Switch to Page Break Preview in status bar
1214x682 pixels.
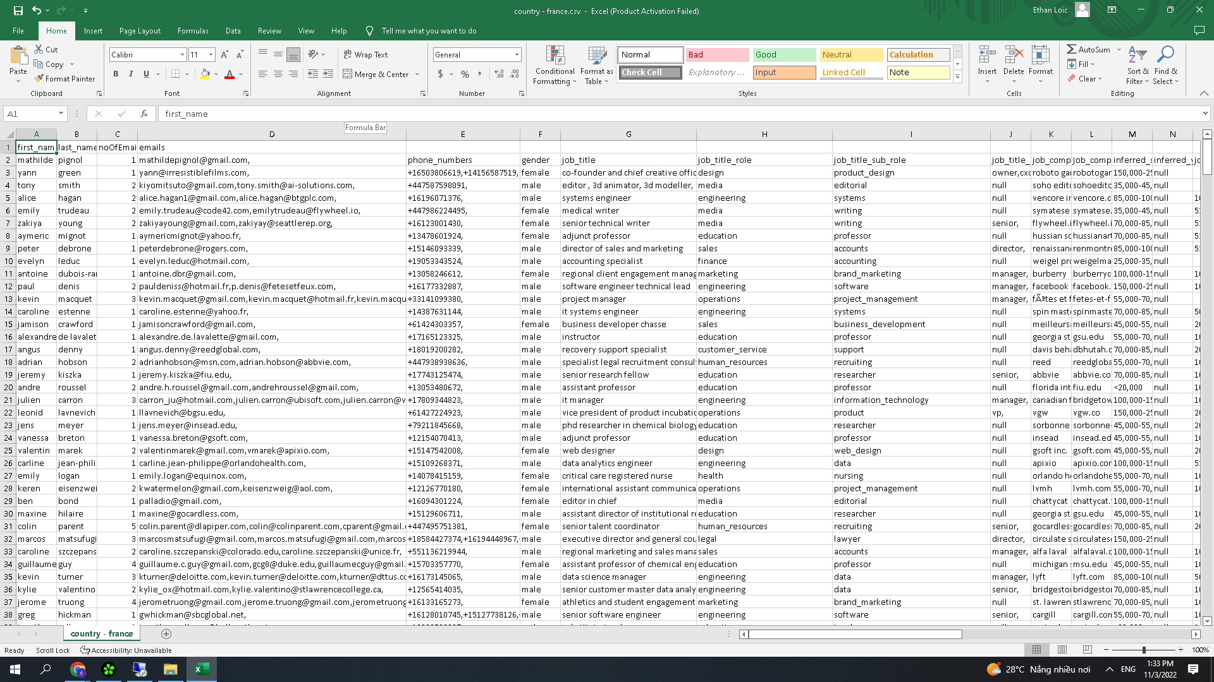click(x=1088, y=650)
